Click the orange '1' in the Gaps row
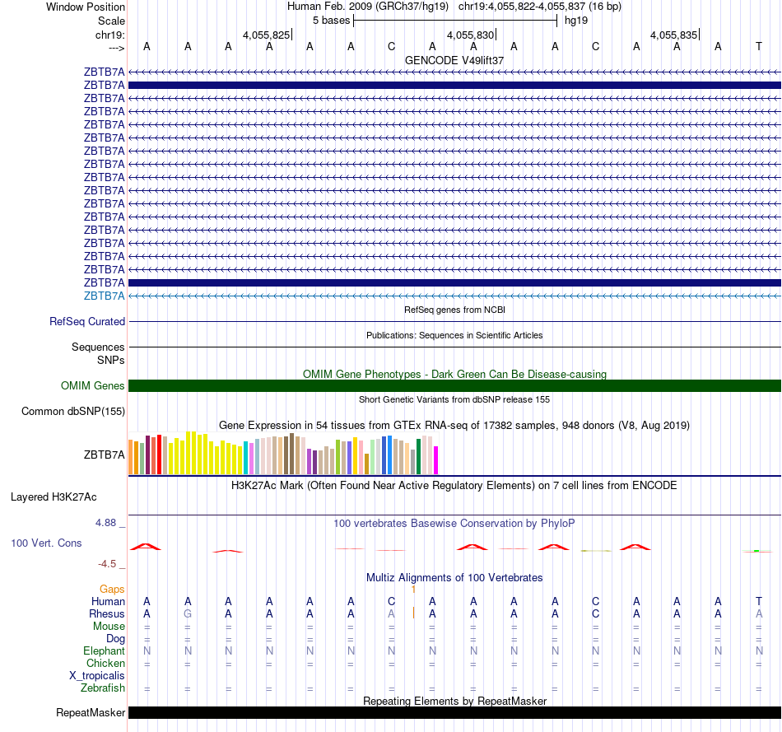 click(x=413, y=590)
